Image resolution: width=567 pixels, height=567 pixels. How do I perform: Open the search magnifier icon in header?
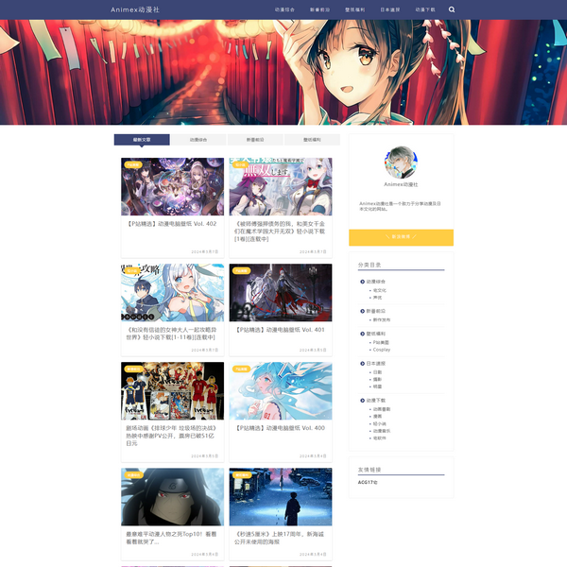coord(452,9)
